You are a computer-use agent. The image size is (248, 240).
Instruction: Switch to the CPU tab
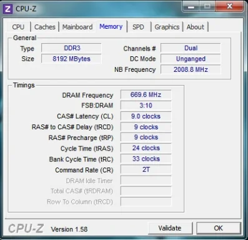click(x=18, y=27)
